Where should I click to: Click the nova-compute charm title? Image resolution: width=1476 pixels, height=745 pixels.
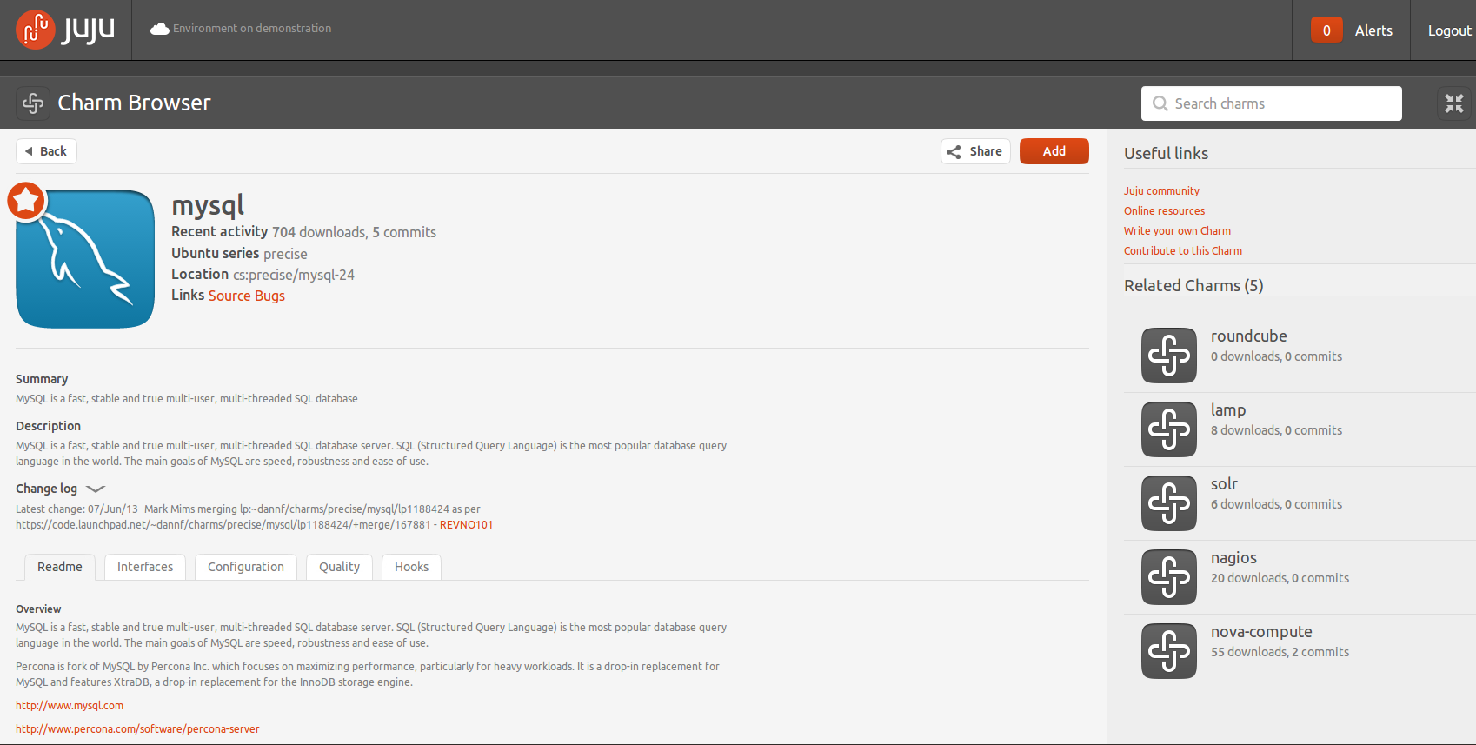point(1261,632)
